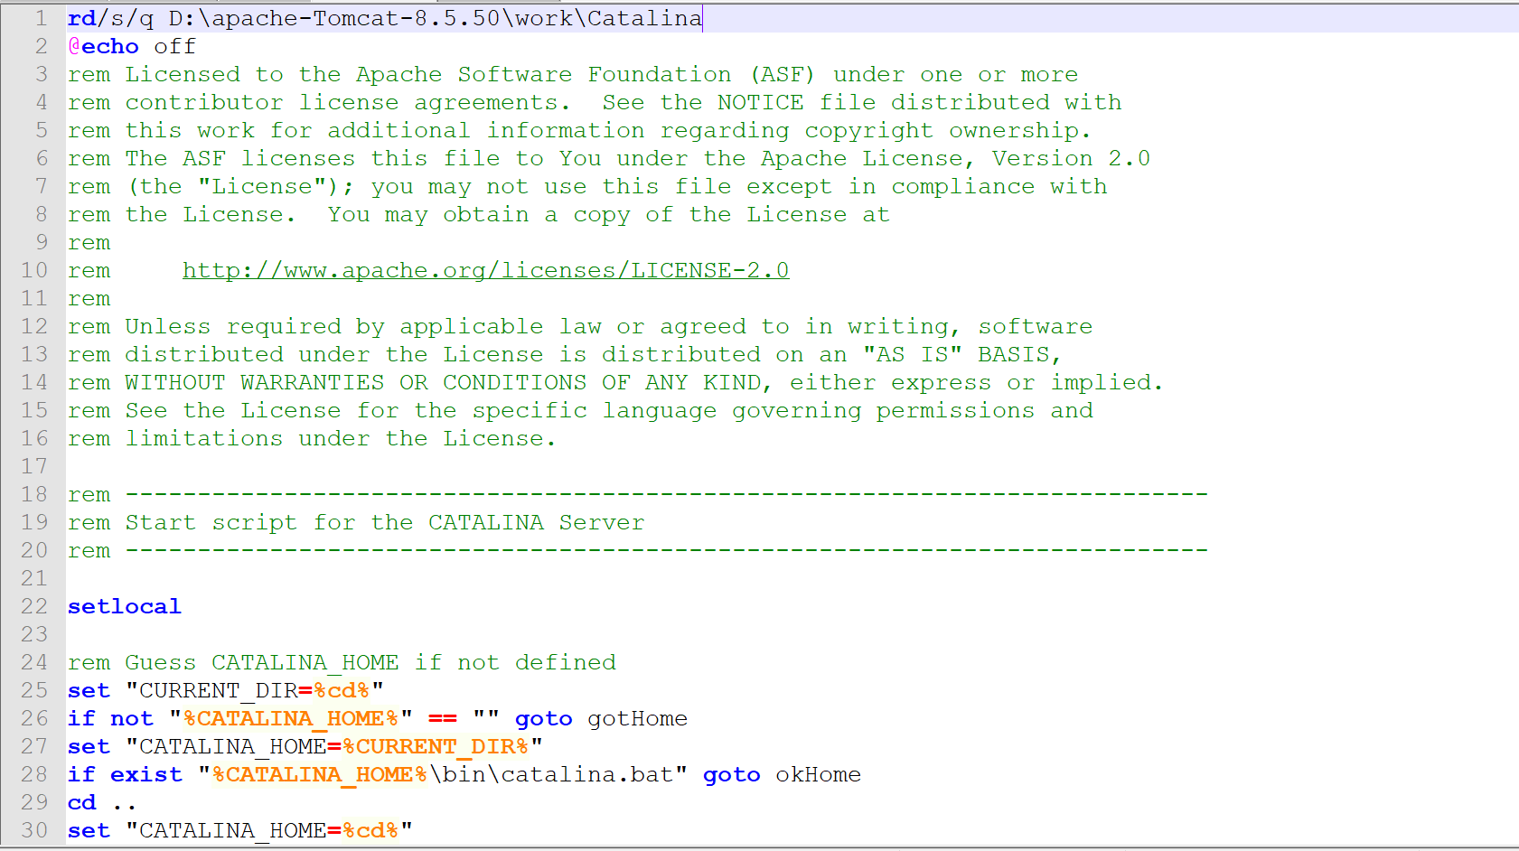Click 'Guess CATALINA_HOME if not defined' comment

[370, 662]
